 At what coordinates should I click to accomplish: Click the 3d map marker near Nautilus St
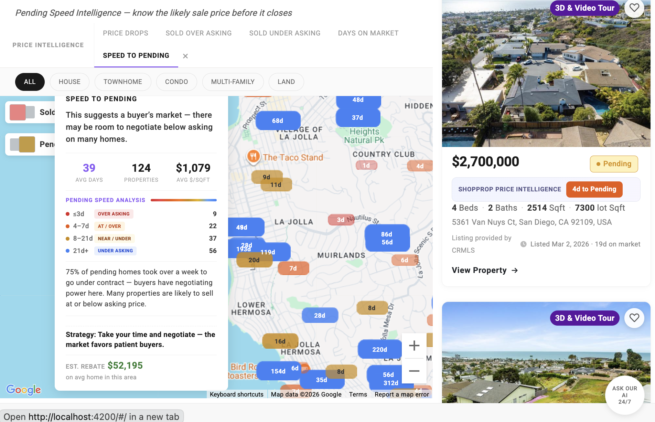coord(341,220)
